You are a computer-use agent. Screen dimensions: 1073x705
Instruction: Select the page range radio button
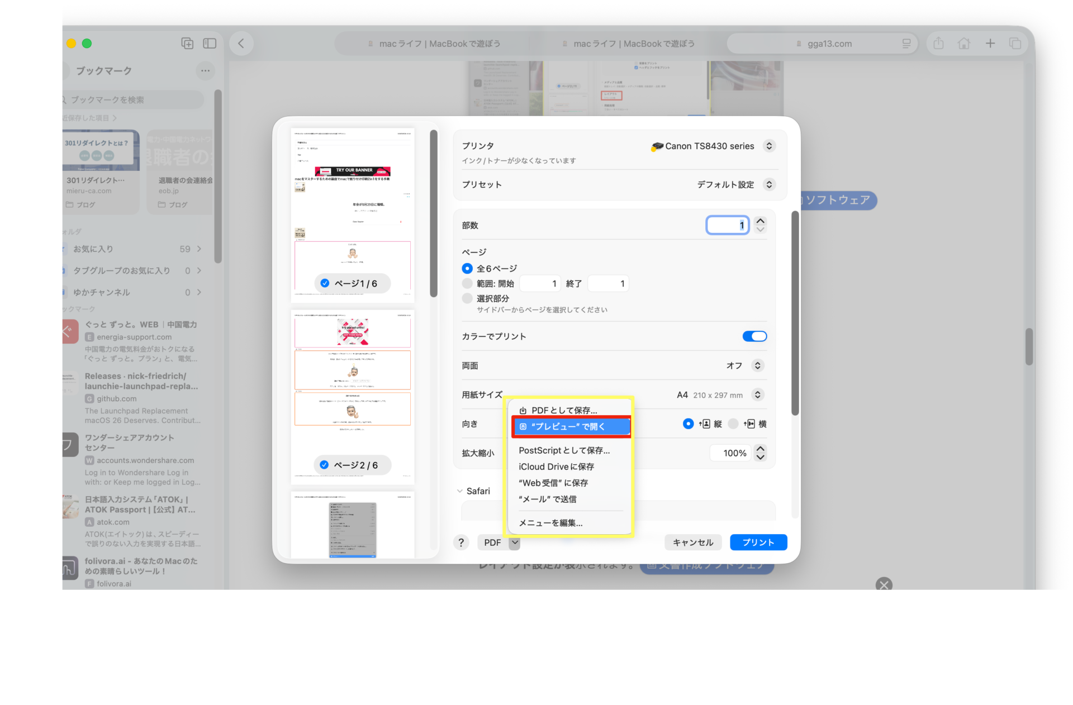[x=467, y=283]
